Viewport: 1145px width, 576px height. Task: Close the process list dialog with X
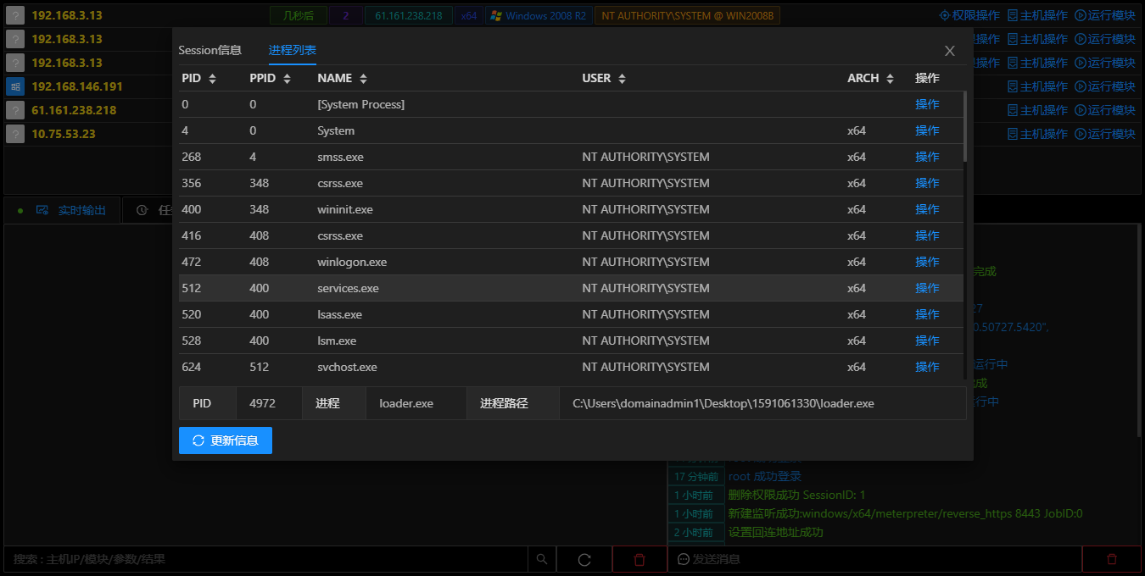pyautogui.click(x=950, y=51)
